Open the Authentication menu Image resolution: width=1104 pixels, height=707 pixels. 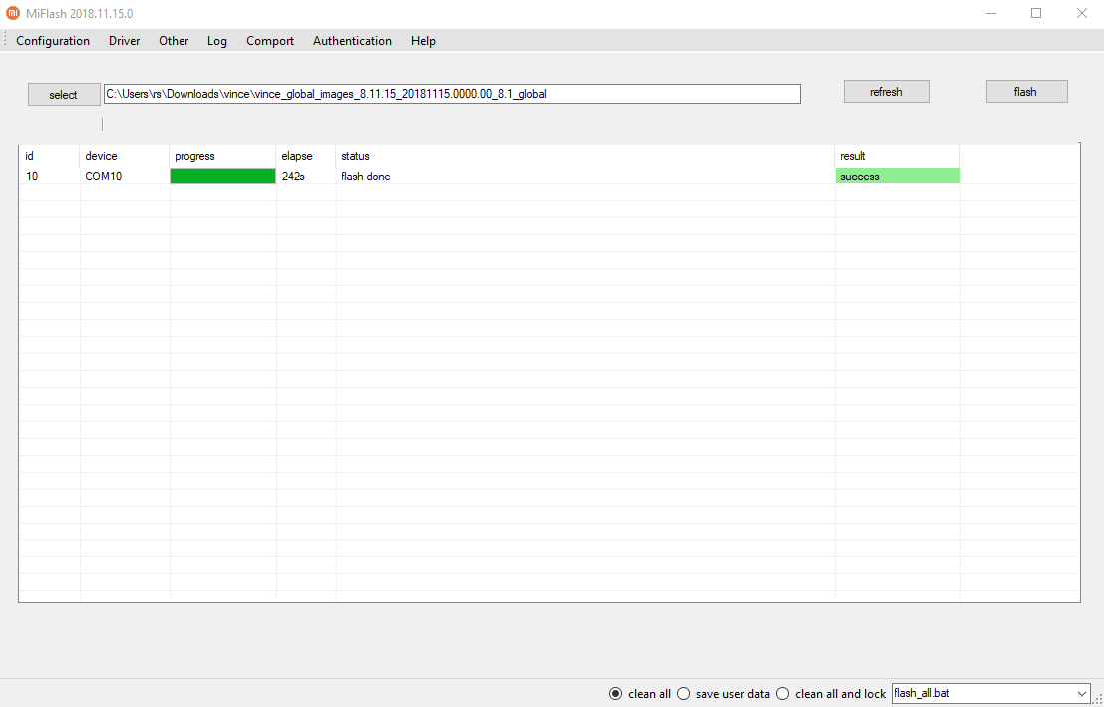[x=352, y=41]
